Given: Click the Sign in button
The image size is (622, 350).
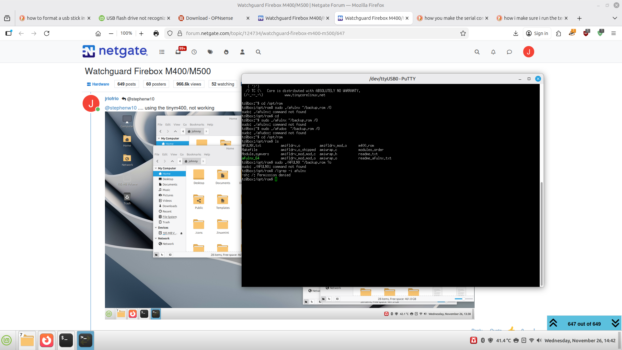Looking at the screenshot, I should pos(537,33).
